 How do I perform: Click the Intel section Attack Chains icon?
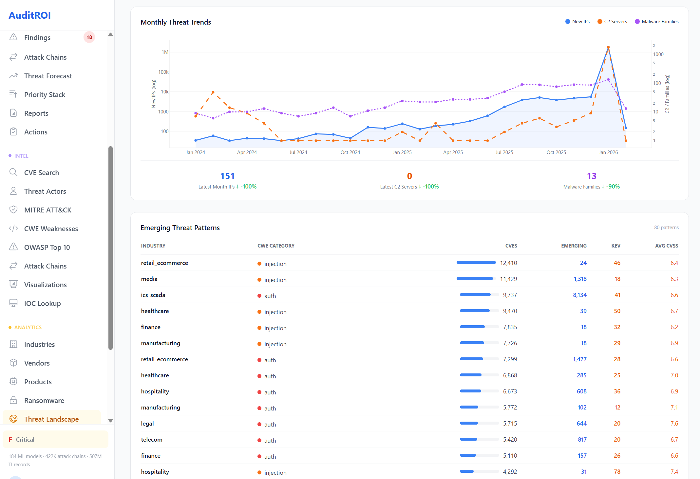point(13,266)
